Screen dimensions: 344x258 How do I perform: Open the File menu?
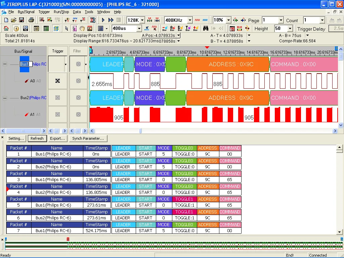[x=11, y=12]
